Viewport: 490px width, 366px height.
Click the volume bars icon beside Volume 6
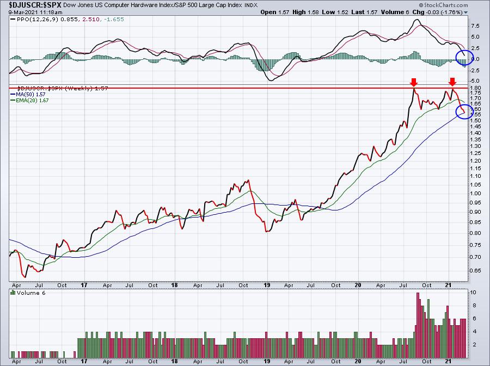13,293
